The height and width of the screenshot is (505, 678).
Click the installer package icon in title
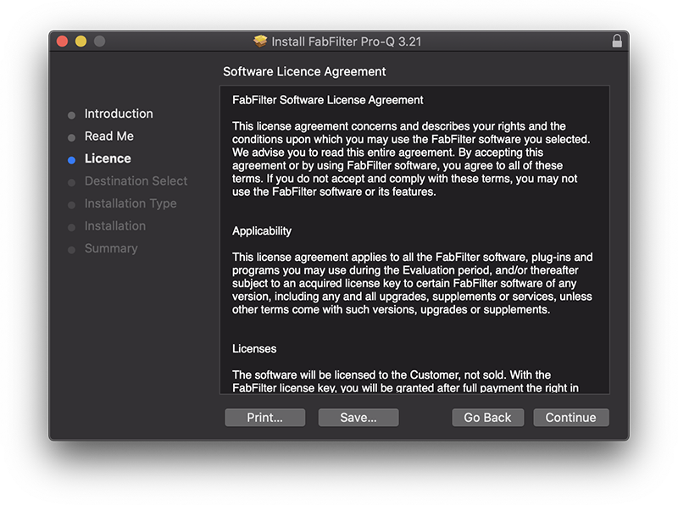[260, 41]
